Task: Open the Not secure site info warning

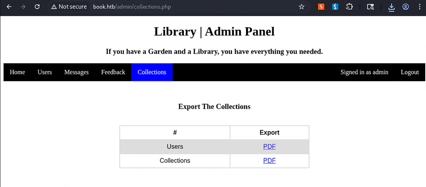Action: point(69,7)
